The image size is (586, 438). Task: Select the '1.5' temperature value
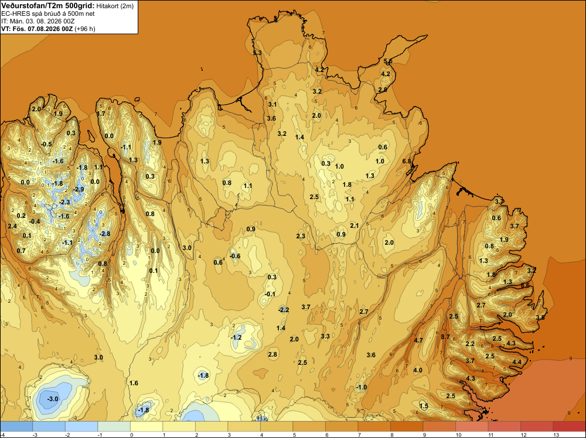tap(424, 406)
